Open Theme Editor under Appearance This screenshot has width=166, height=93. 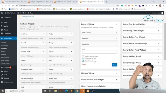(x=5, y=63)
